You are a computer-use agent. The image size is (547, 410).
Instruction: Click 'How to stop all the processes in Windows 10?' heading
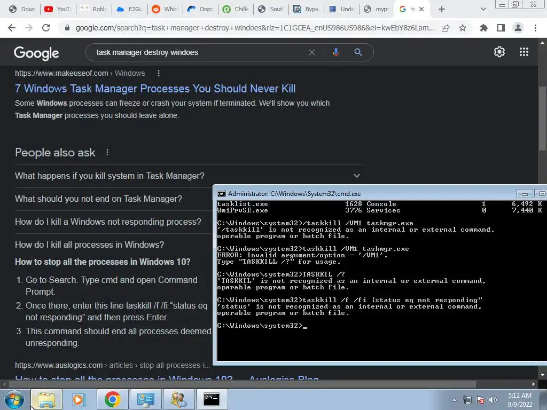[103, 262]
